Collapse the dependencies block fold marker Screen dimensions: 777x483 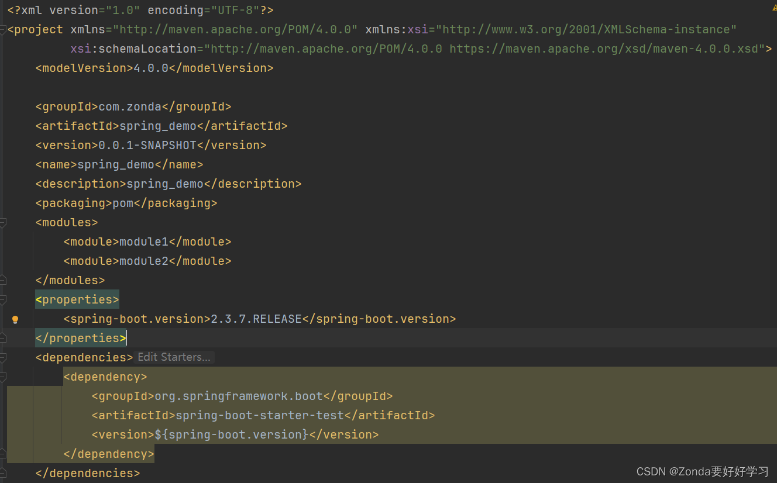[3, 357]
